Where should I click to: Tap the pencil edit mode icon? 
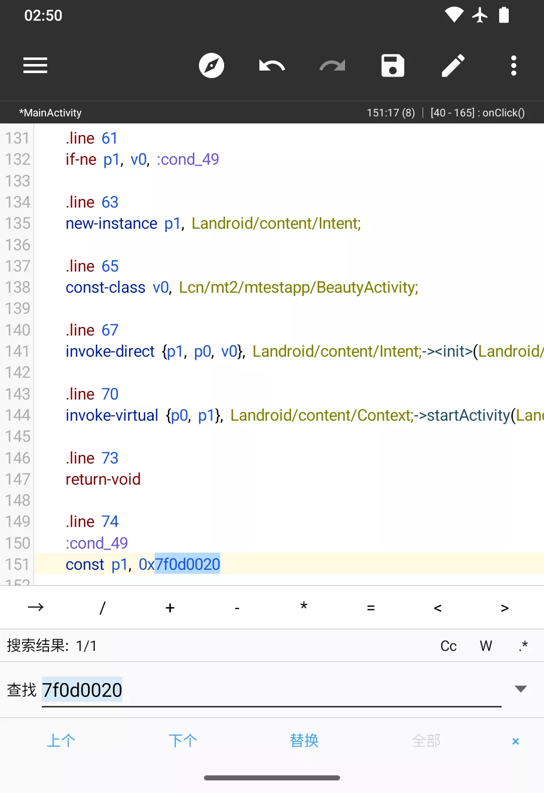coord(453,65)
